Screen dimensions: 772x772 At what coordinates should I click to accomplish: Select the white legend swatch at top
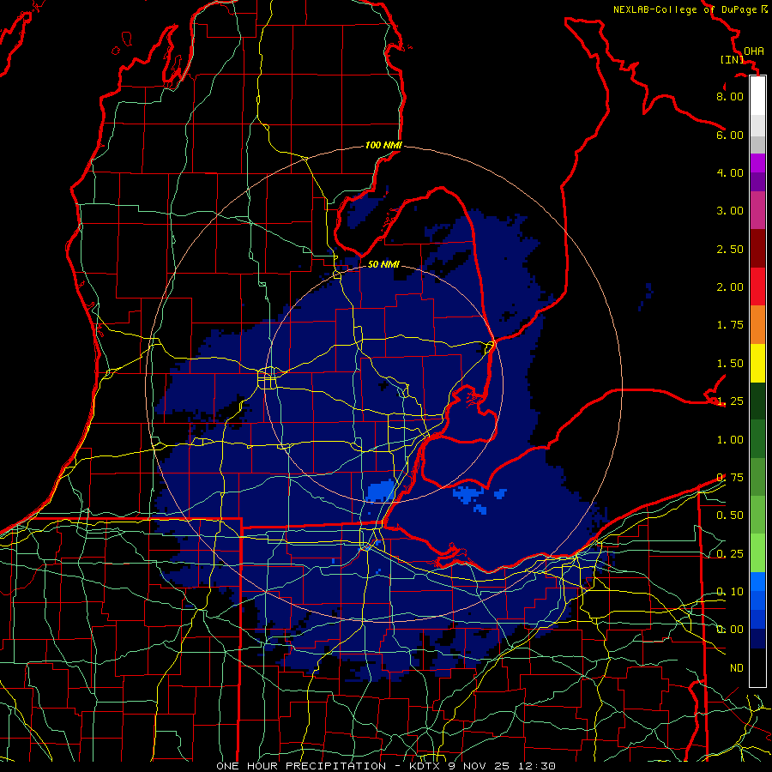tap(757, 96)
